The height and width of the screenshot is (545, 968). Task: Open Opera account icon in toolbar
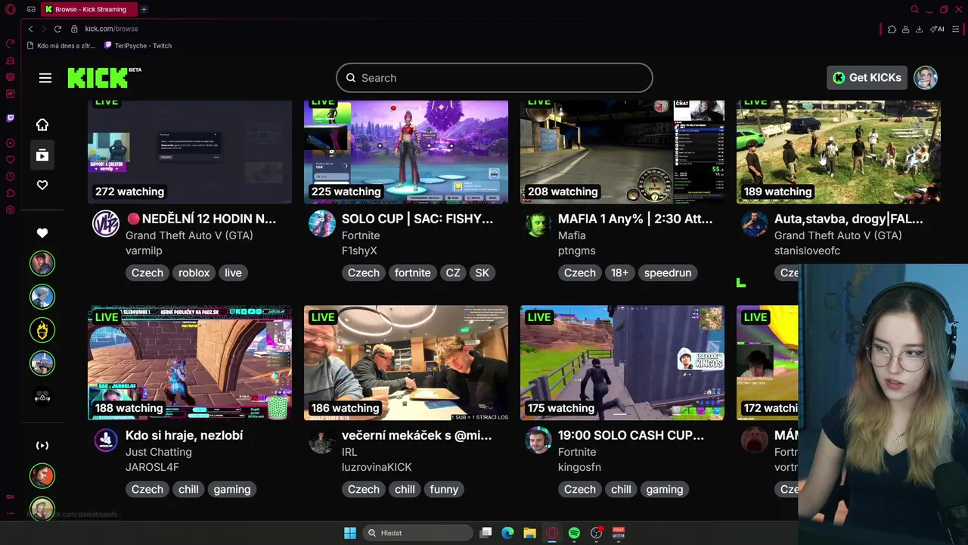click(x=905, y=29)
